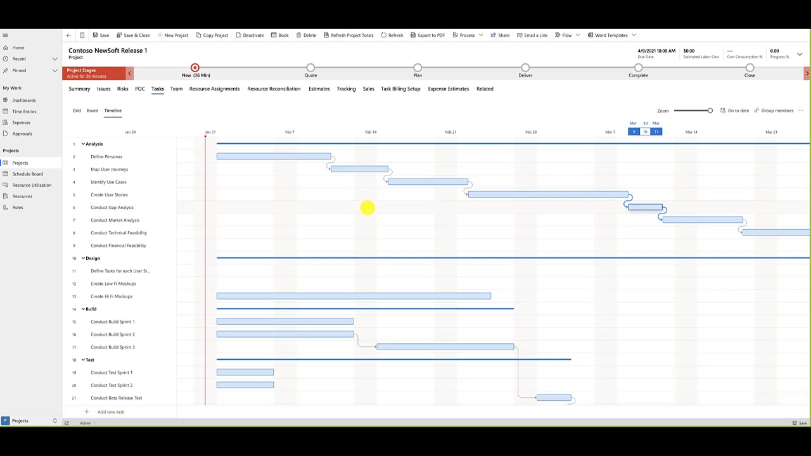Click Add new task
811x456 pixels.
(x=111, y=412)
